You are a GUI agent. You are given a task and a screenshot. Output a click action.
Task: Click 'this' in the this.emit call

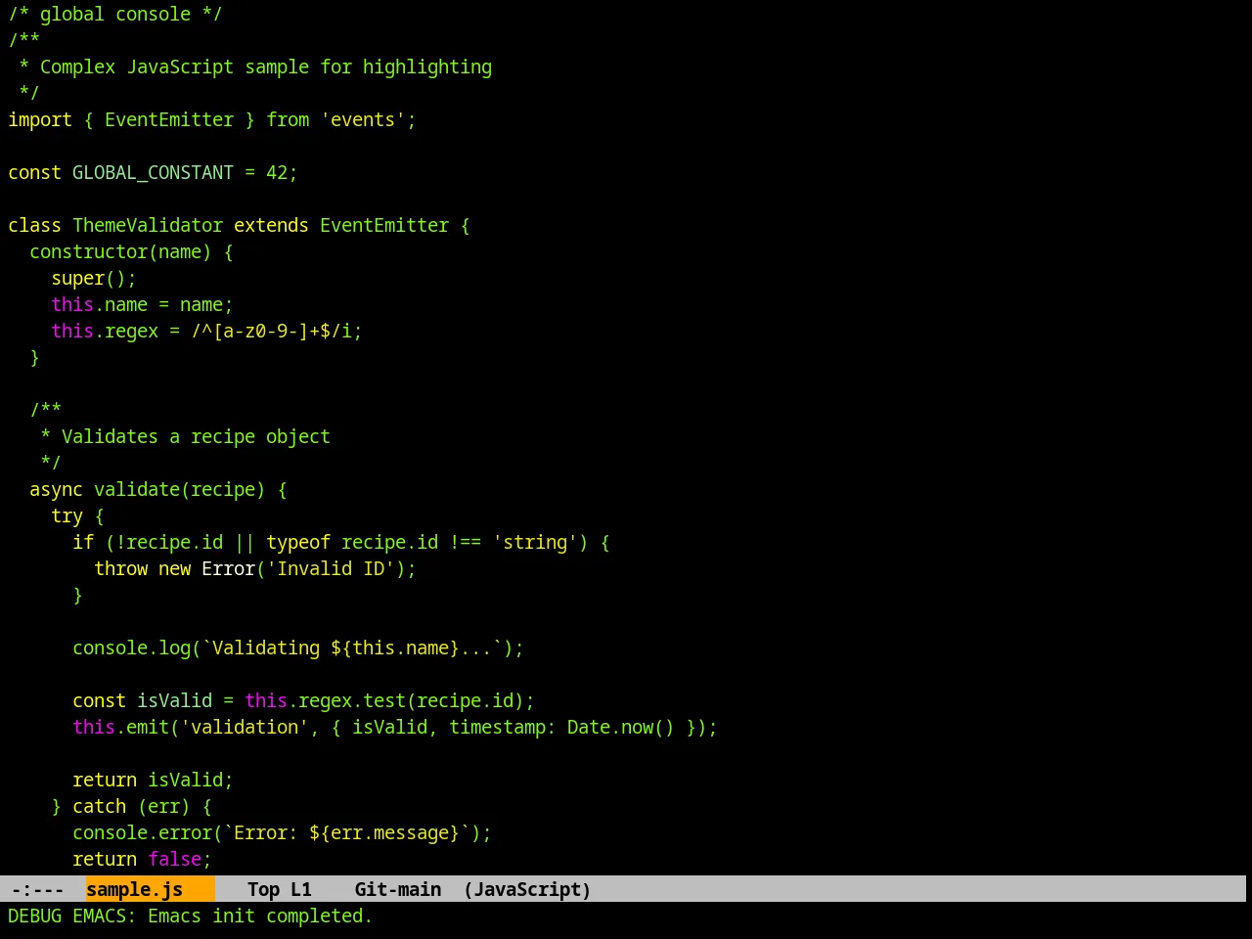(94, 727)
